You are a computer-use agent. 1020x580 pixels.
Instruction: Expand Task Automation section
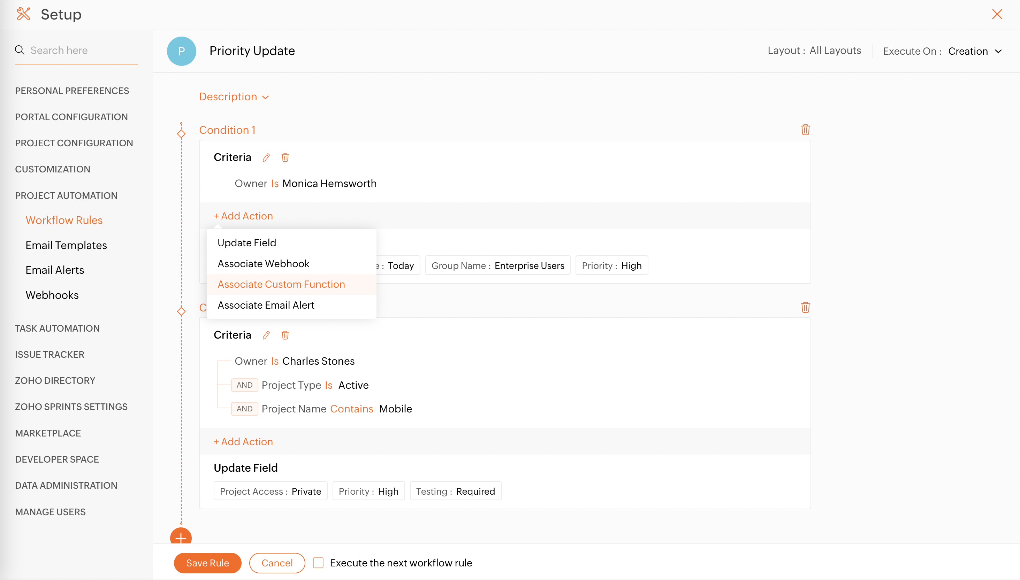point(58,328)
